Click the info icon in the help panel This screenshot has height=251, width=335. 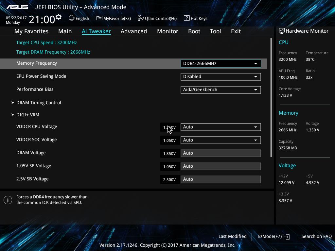click(8, 200)
